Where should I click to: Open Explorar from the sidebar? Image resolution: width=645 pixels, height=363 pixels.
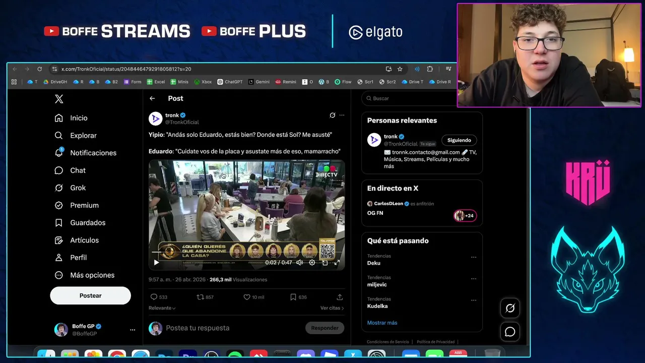pos(76,136)
